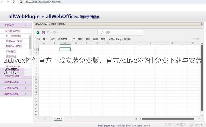Viewport: 206px width, 127px height.
Task: Select column D header
Action: tap(76, 43)
